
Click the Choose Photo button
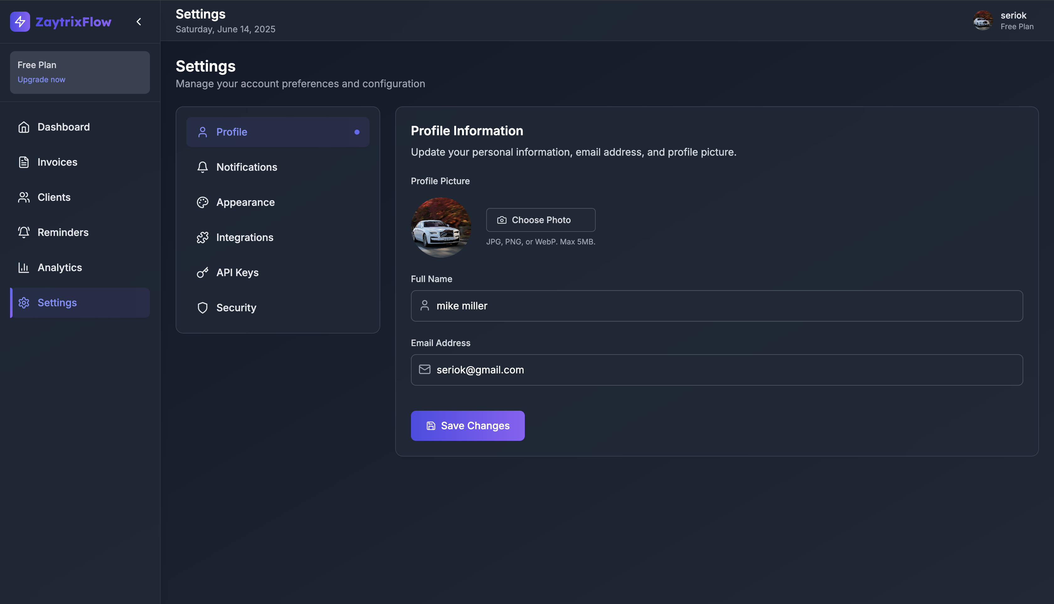pos(540,220)
